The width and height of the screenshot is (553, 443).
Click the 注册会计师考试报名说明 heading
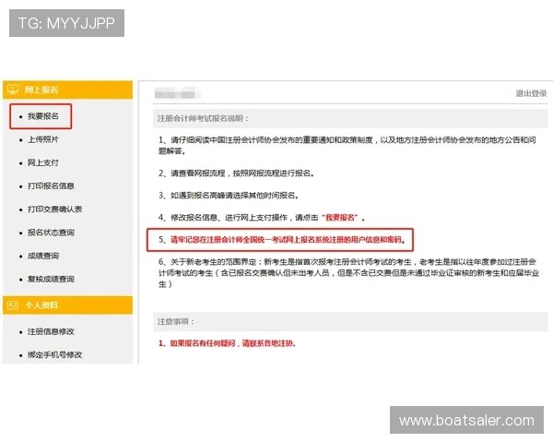coord(203,118)
